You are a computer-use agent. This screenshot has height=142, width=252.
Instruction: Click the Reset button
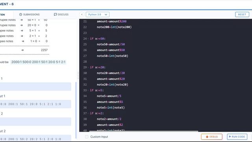pos(242,15)
